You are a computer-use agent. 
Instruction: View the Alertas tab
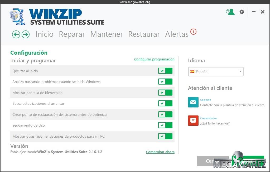pyautogui.click(x=177, y=34)
